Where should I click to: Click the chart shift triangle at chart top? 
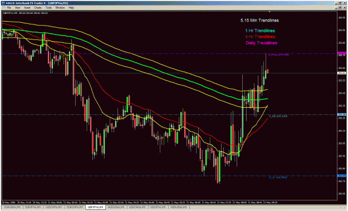(269, 12)
